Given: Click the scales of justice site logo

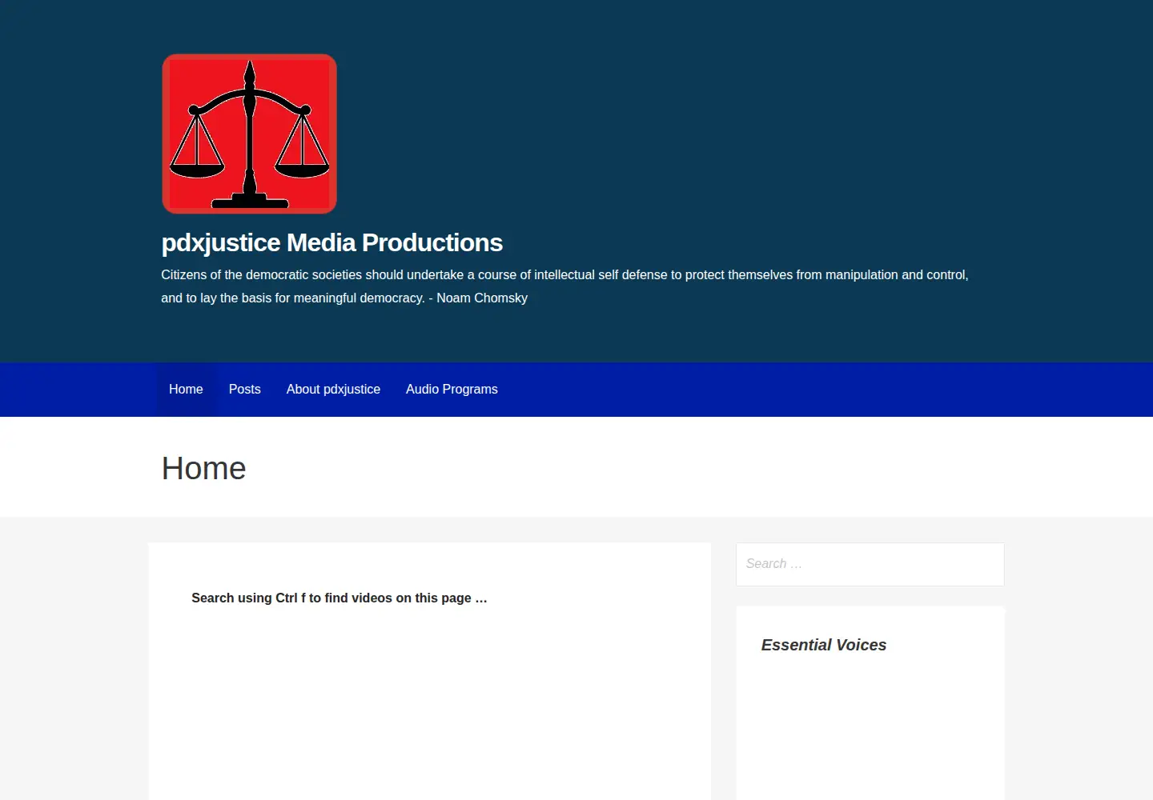Looking at the screenshot, I should (249, 134).
